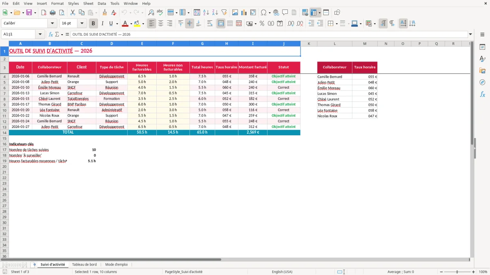Apply red Font Color swatch
This screenshot has width=490, height=275.
tap(125, 24)
